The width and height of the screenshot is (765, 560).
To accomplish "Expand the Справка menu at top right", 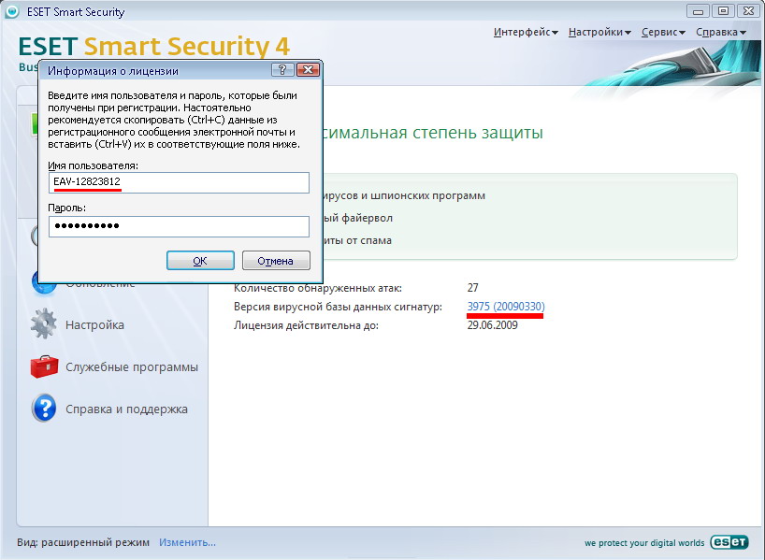I will (x=720, y=32).
